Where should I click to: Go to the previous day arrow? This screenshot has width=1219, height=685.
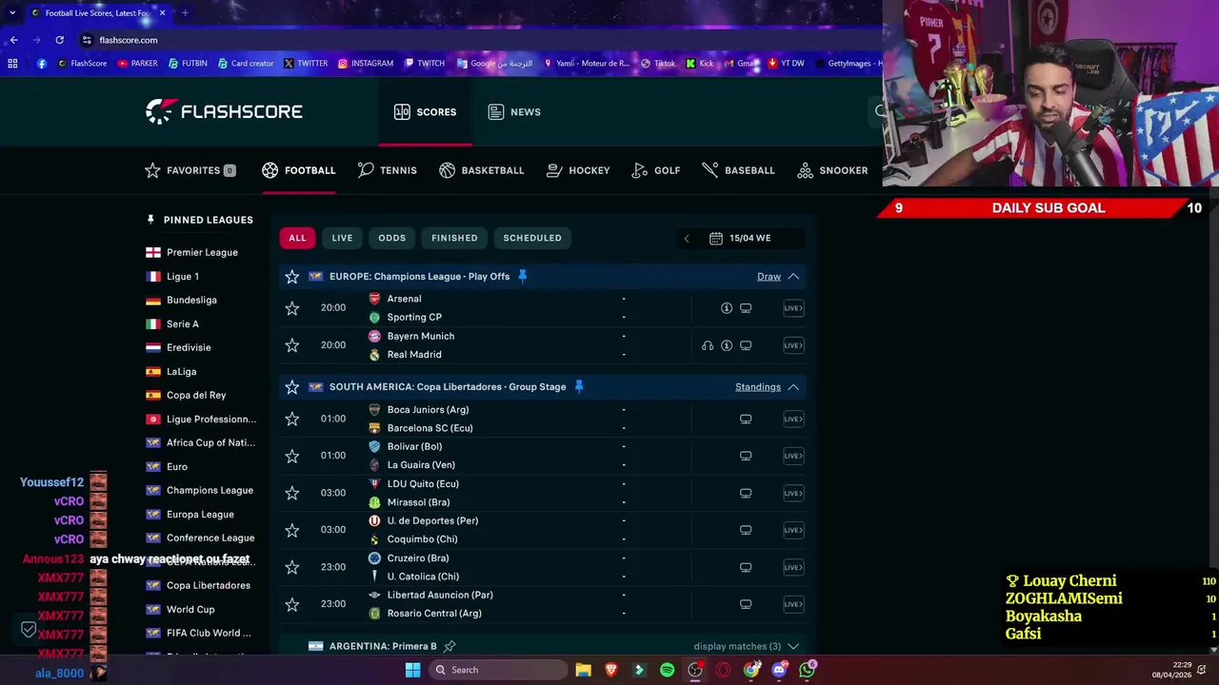[x=687, y=238]
